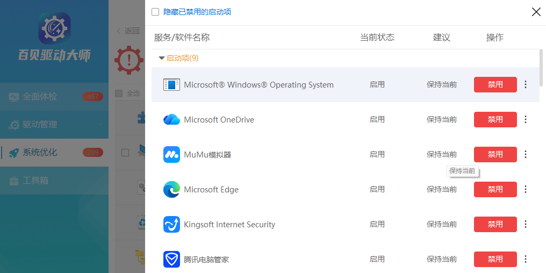
Task: Open more options for Microsoft OneDrive
Action: coord(526,120)
